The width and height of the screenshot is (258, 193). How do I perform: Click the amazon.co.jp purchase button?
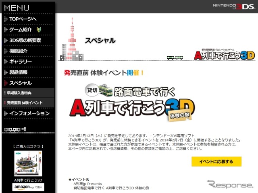point(29,187)
